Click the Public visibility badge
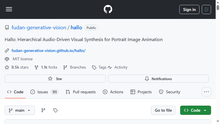The image size is (220, 124). pyautogui.click(x=91, y=28)
